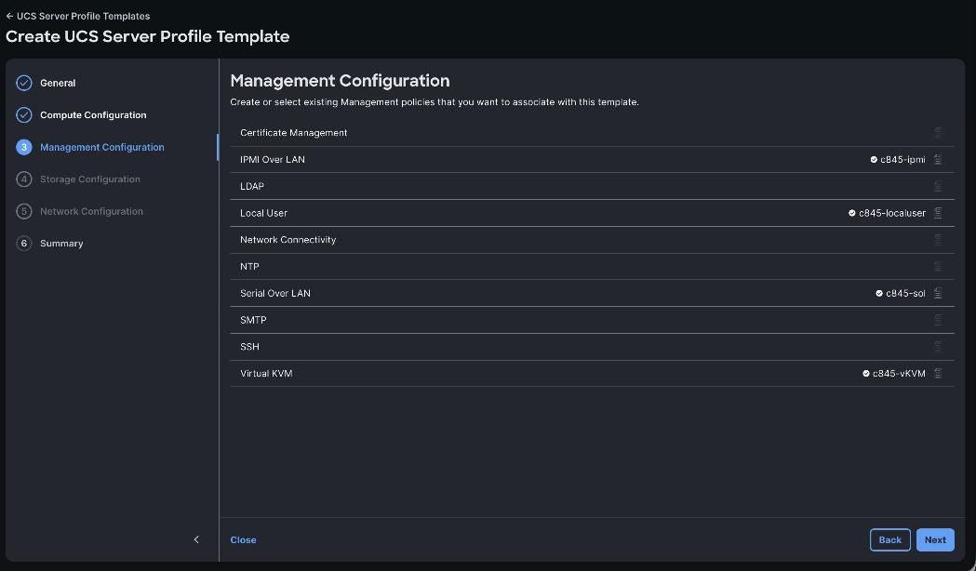Click the step 4 number badge
Image resolution: width=976 pixels, height=571 pixels.
(23, 179)
